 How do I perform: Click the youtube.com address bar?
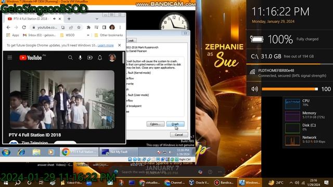pos(47,28)
